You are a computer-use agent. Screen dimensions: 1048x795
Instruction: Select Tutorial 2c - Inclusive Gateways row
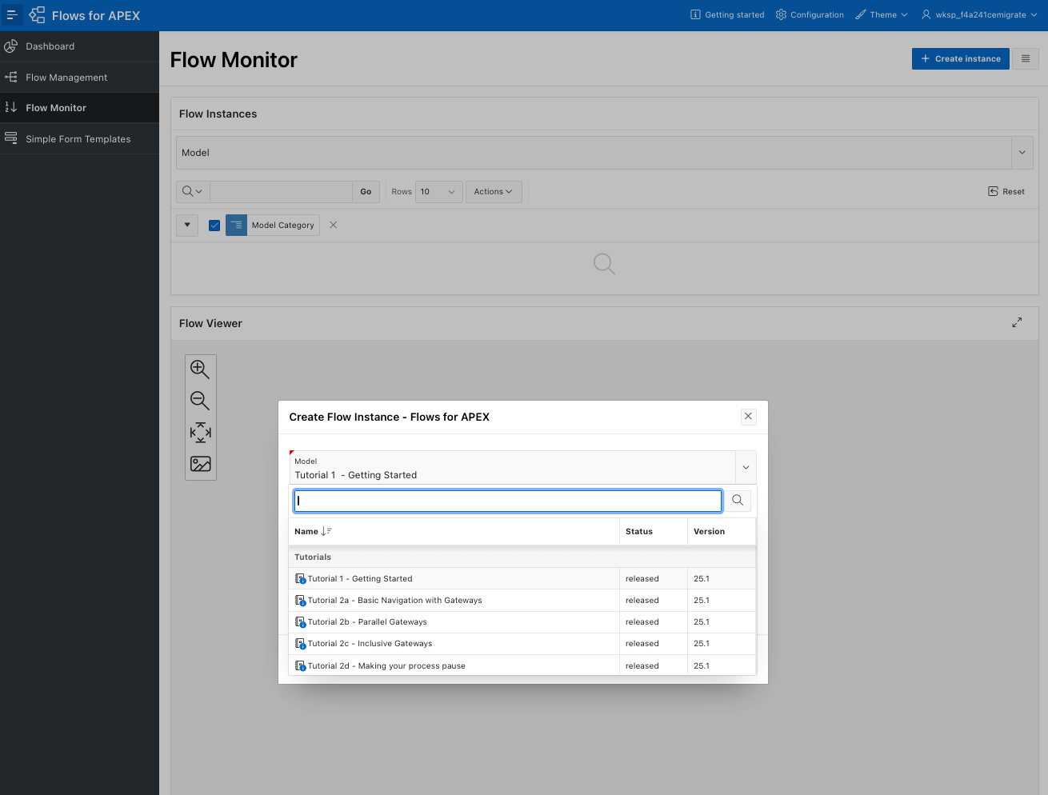[522, 643]
